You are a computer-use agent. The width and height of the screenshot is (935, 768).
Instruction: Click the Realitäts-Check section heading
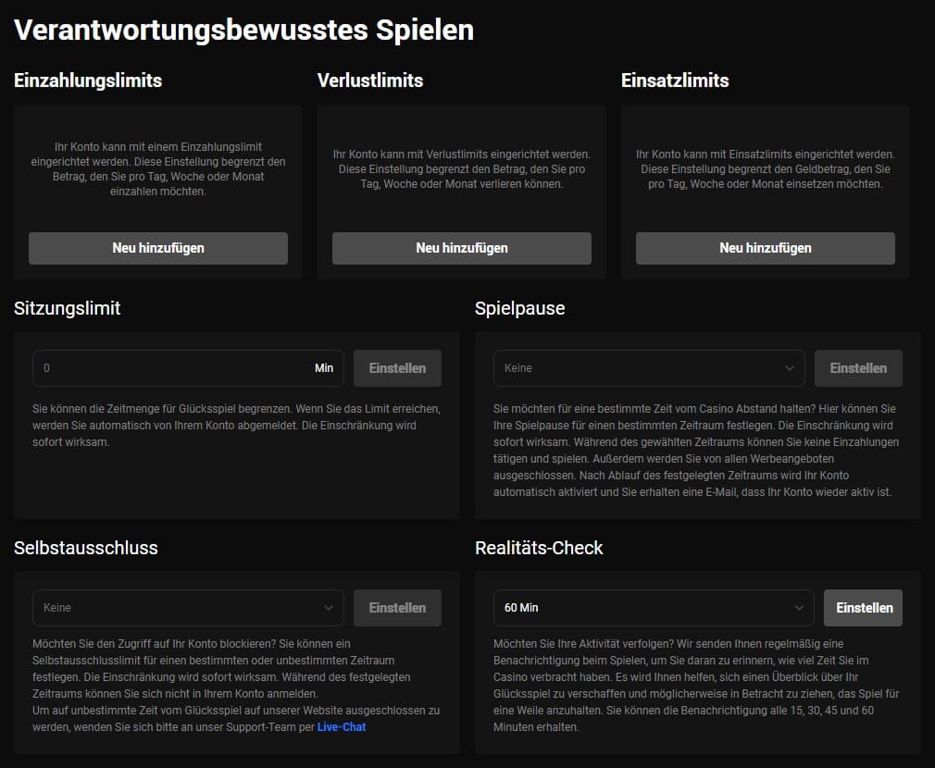pos(538,548)
